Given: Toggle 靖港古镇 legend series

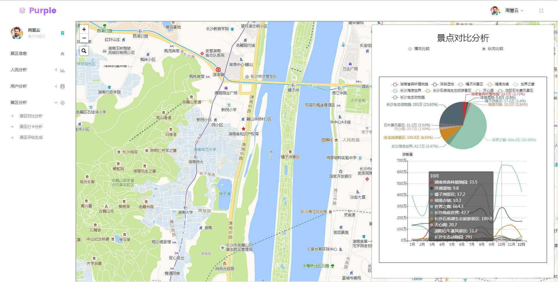Looking at the screenshot, I should tap(498, 84).
